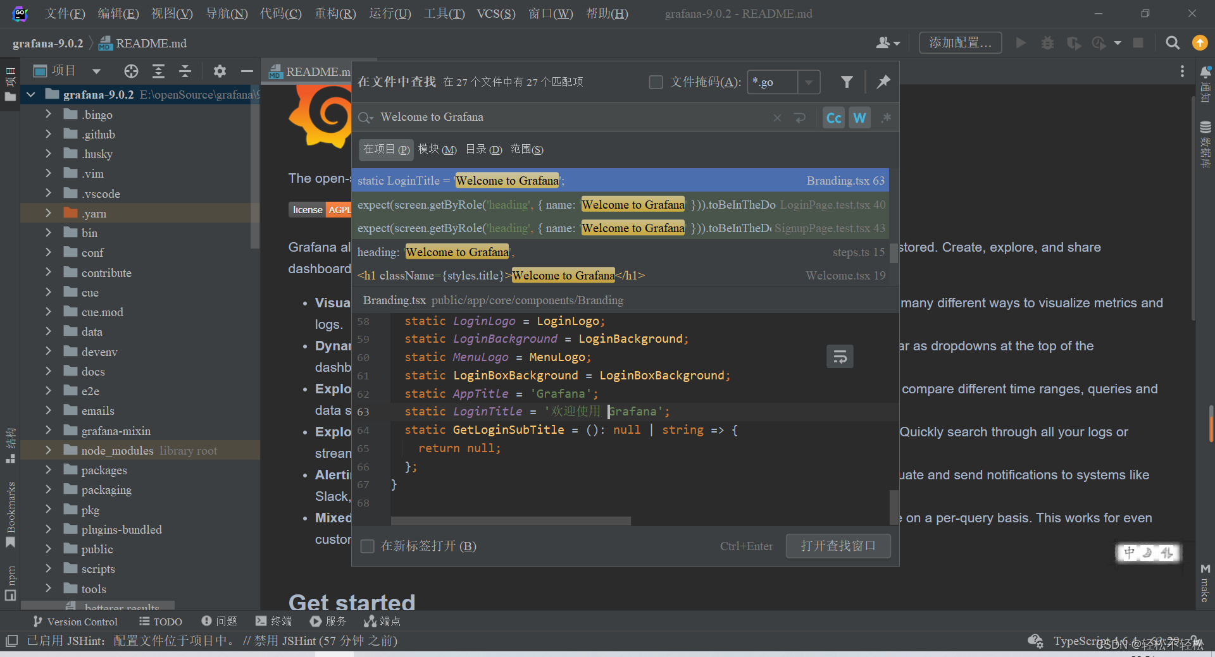1215x657 pixels.
Task: Click the Run play button in toolbar
Action: (x=1020, y=43)
